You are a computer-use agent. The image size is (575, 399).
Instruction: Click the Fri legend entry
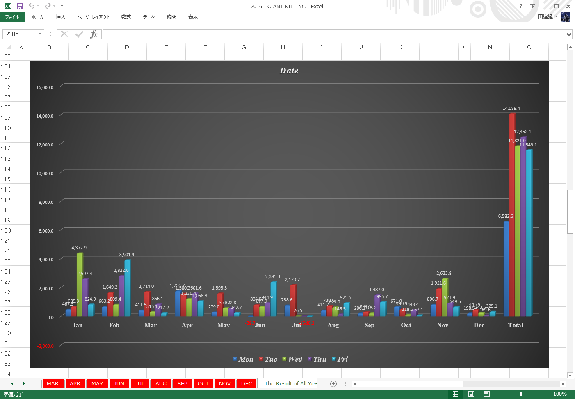click(340, 359)
